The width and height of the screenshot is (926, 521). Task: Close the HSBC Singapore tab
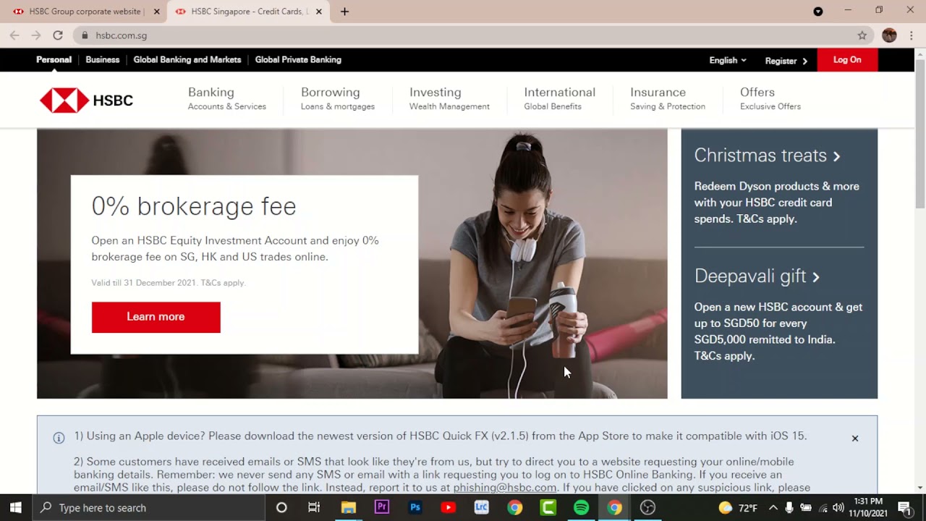coord(318,12)
